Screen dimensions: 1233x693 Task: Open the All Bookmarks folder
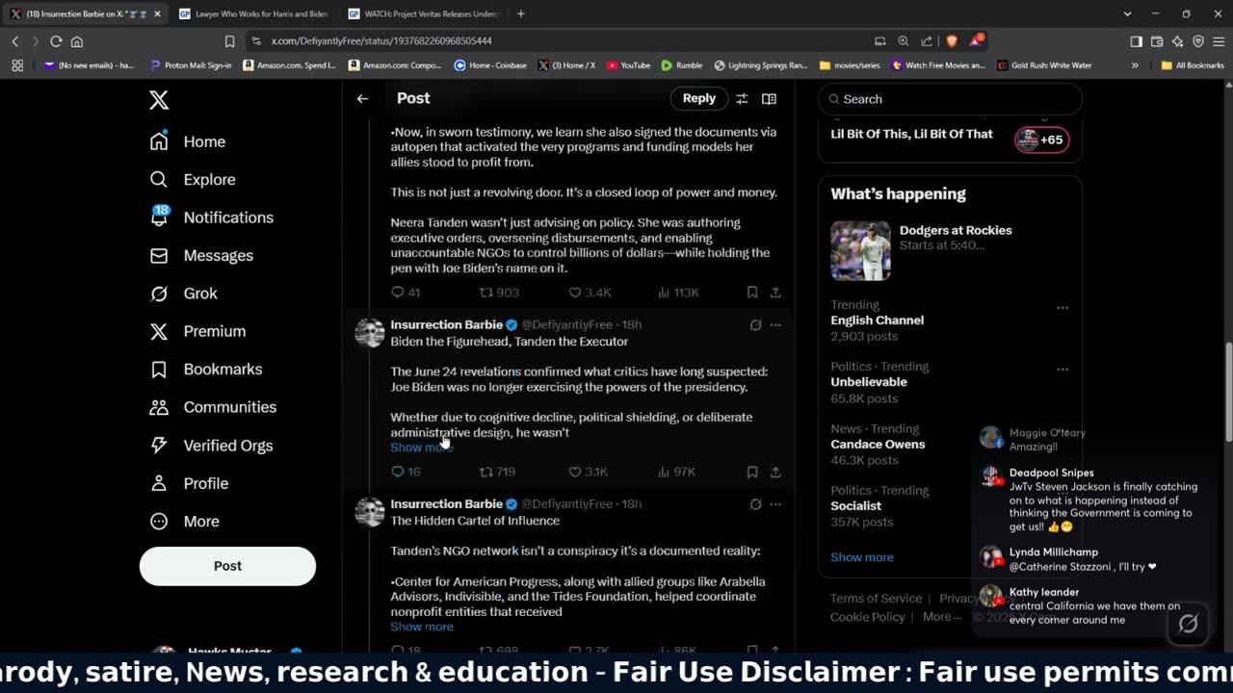click(x=1193, y=65)
